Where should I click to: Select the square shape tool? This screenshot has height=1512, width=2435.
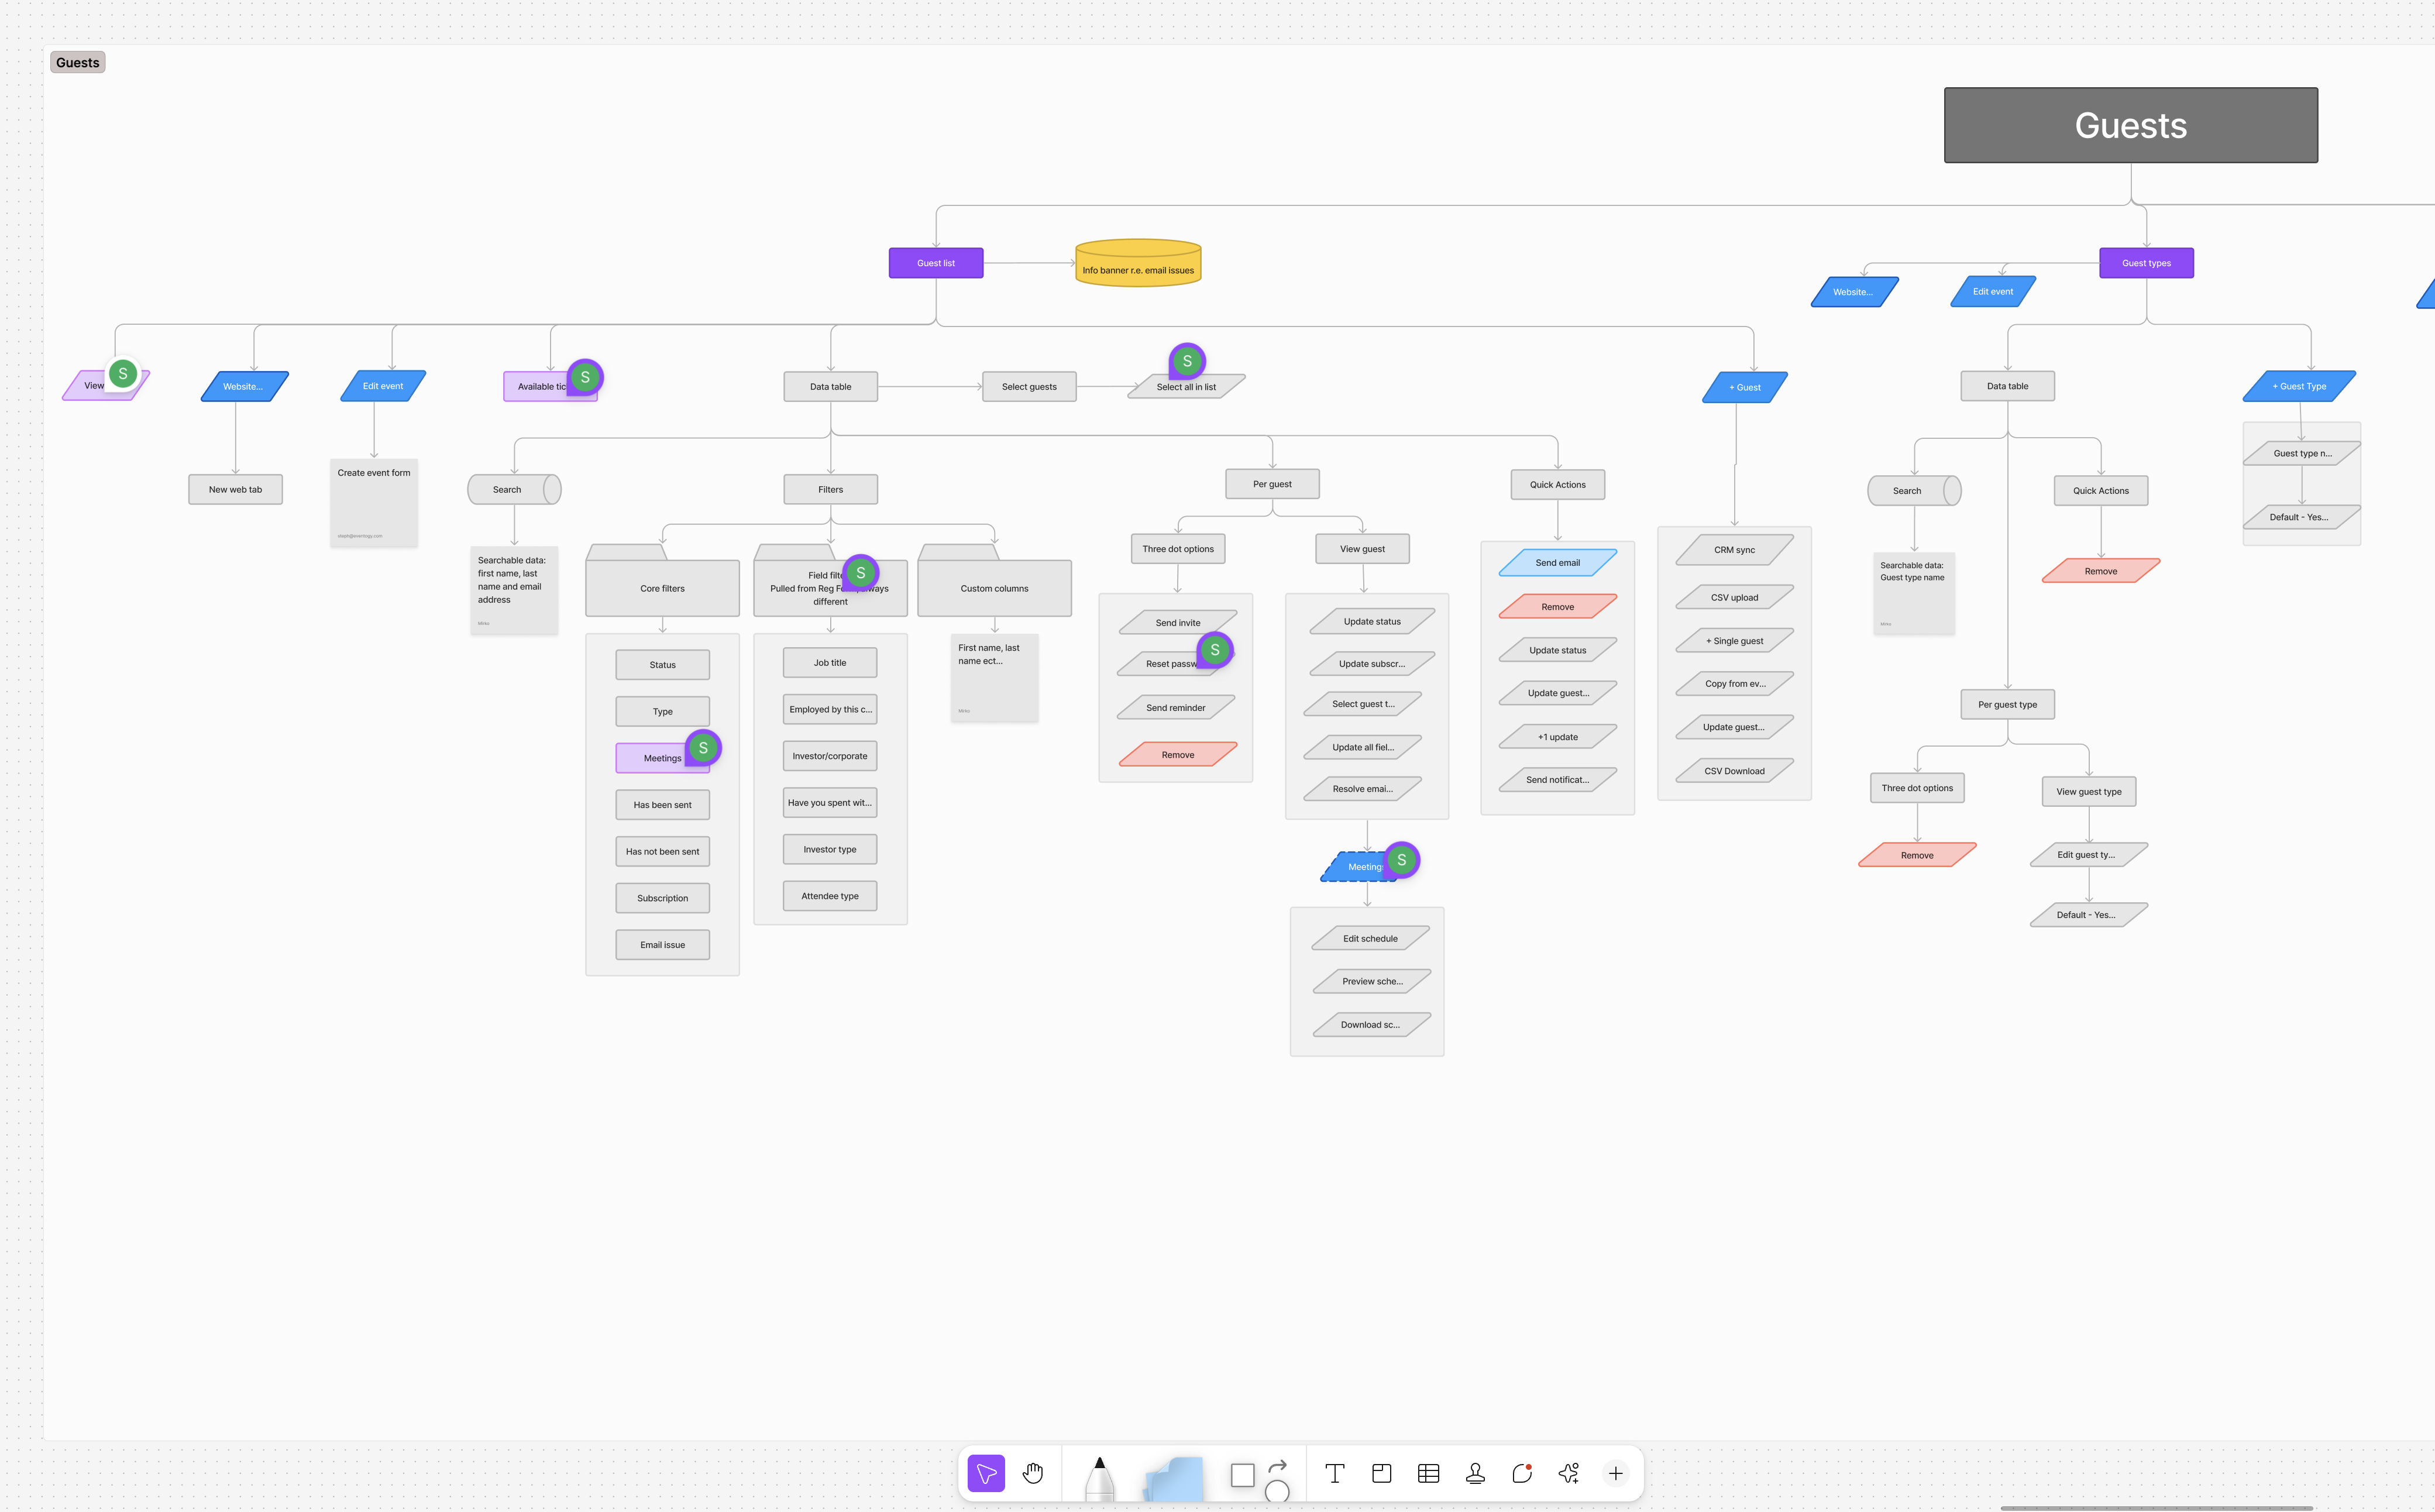(1243, 1475)
